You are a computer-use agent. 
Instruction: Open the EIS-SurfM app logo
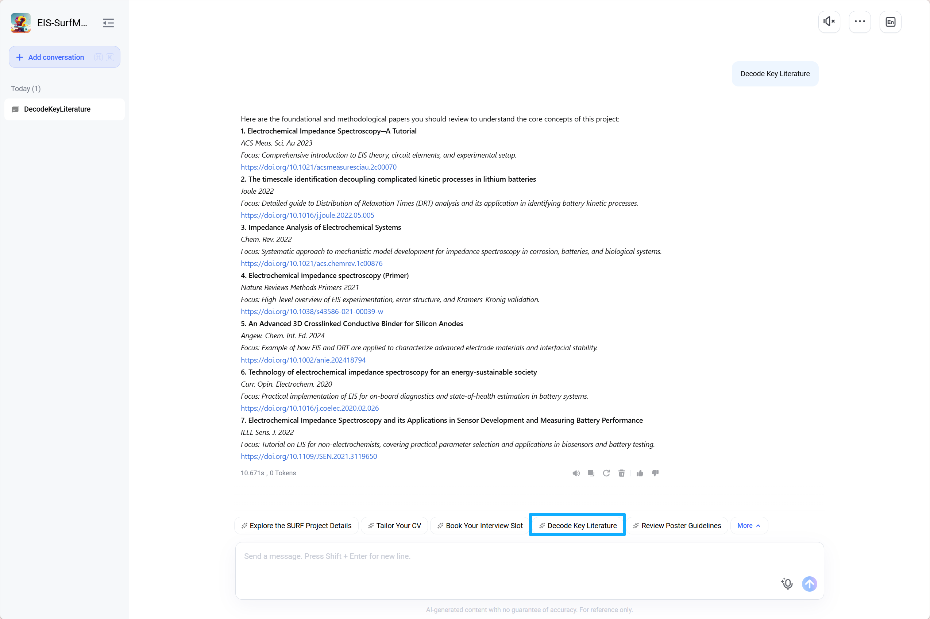[20, 23]
